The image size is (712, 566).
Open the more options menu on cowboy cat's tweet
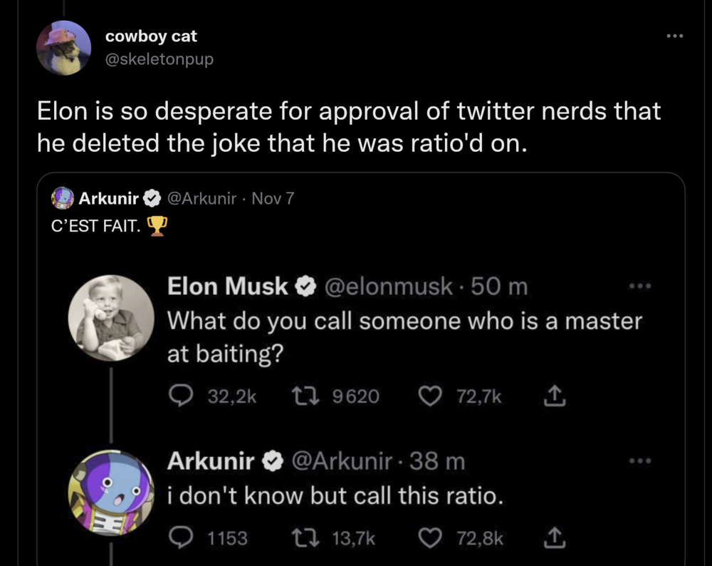pyautogui.click(x=674, y=36)
